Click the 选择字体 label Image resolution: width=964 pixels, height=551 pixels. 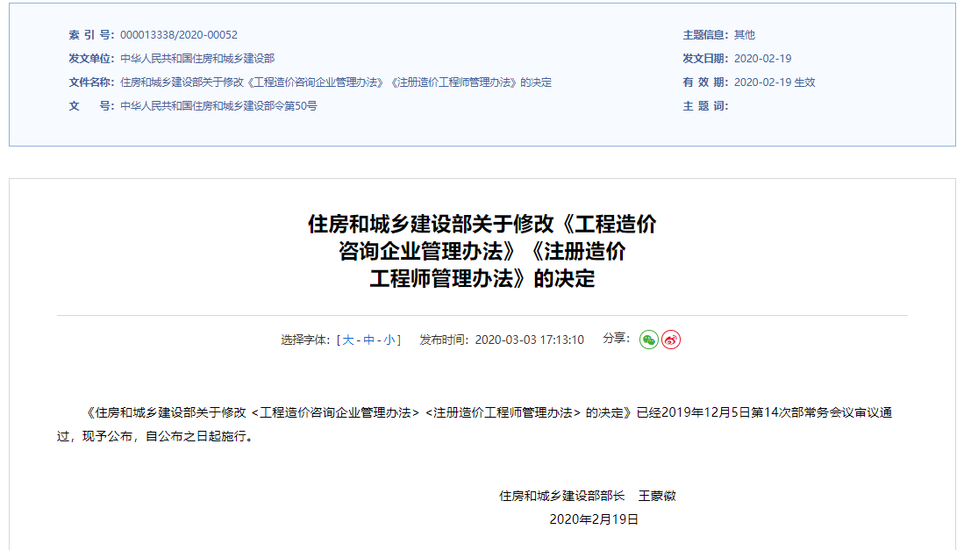point(304,340)
